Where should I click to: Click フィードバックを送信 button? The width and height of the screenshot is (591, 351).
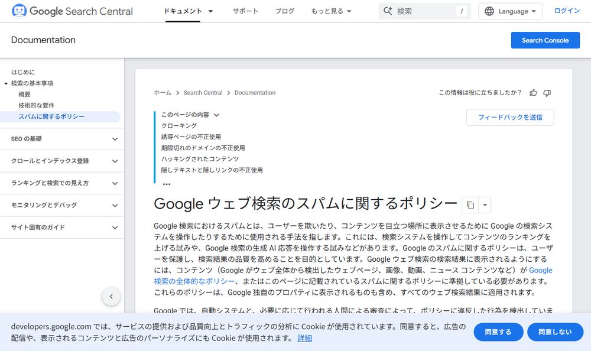coord(510,117)
